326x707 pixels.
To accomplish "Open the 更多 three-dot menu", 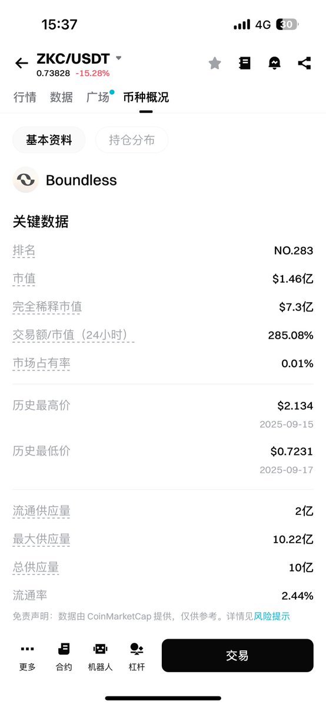I will (x=27, y=656).
